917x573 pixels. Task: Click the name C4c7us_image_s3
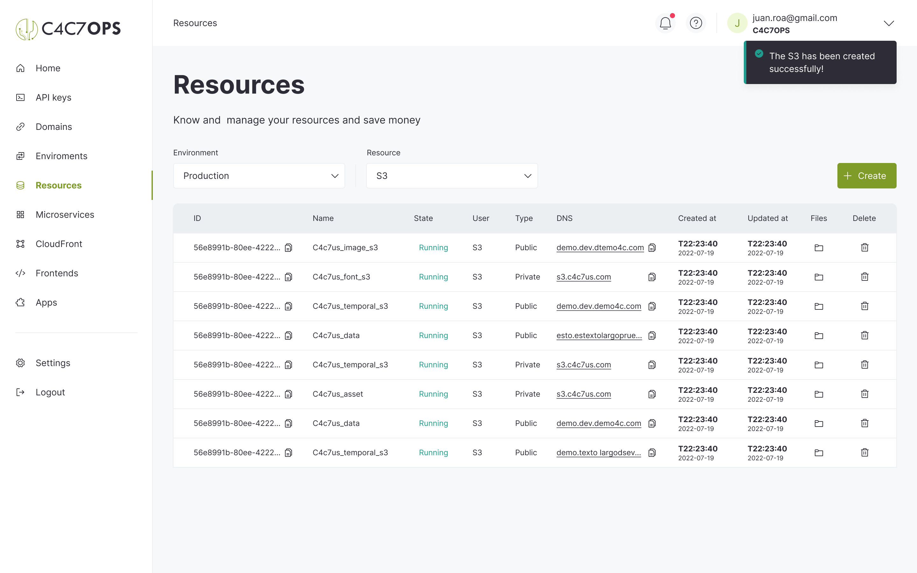pos(345,247)
